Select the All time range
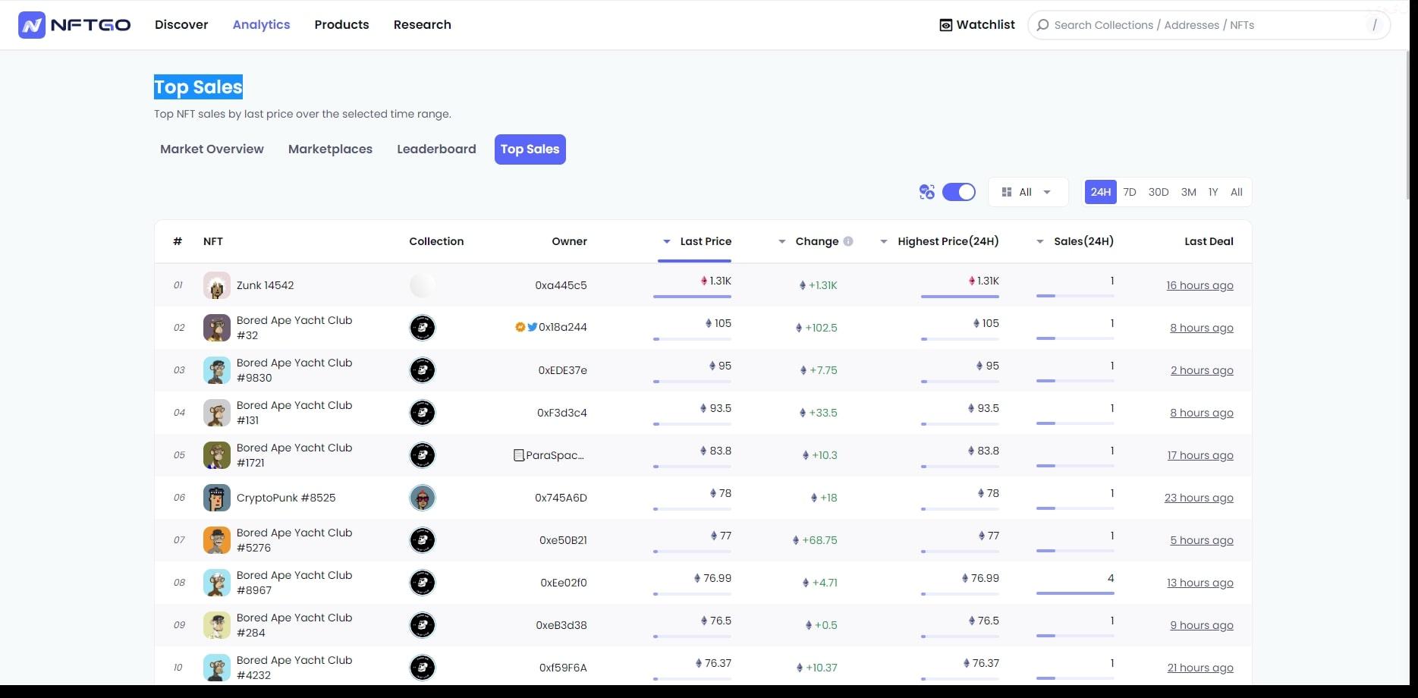The height and width of the screenshot is (698, 1418). [x=1236, y=192]
